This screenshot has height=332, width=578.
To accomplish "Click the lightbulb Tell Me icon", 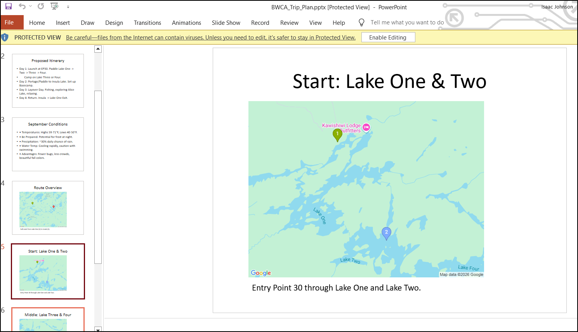I will tap(361, 22).
